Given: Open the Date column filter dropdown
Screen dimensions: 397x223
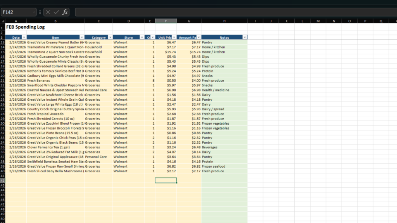Looking at the screenshot, I should pyautogui.click(x=24, y=37).
